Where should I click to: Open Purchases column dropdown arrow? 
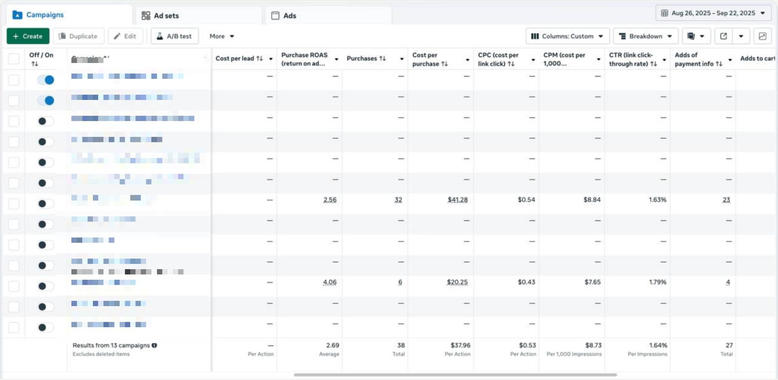click(x=402, y=59)
